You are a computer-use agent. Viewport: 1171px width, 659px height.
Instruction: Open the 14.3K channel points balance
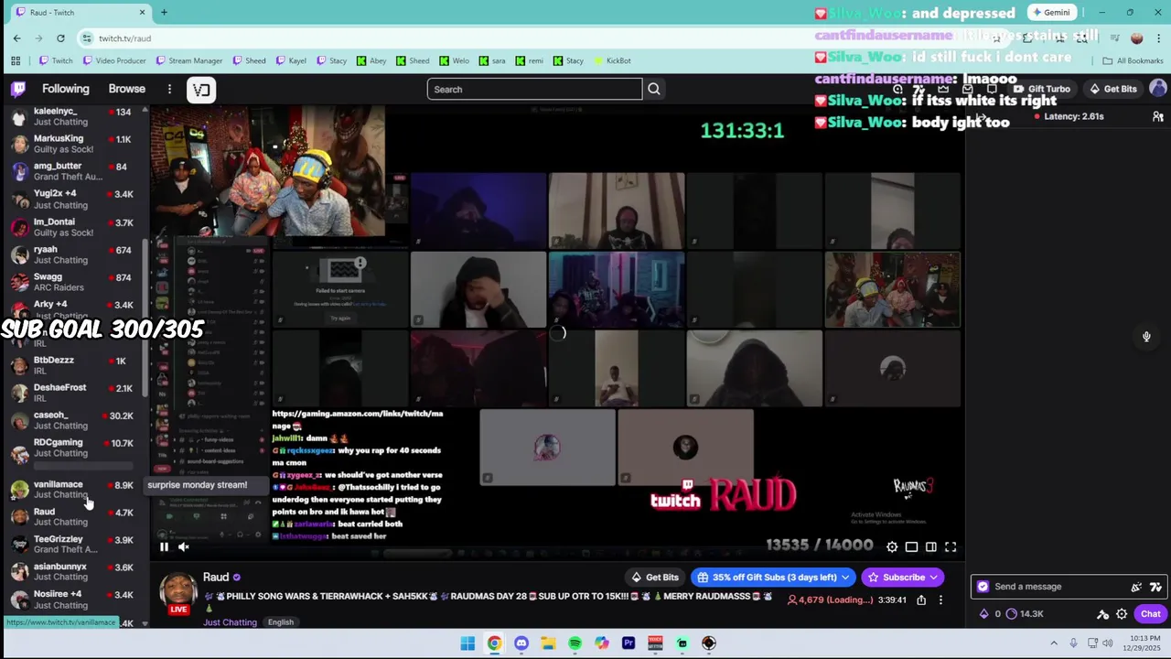pyautogui.click(x=1025, y=614)
